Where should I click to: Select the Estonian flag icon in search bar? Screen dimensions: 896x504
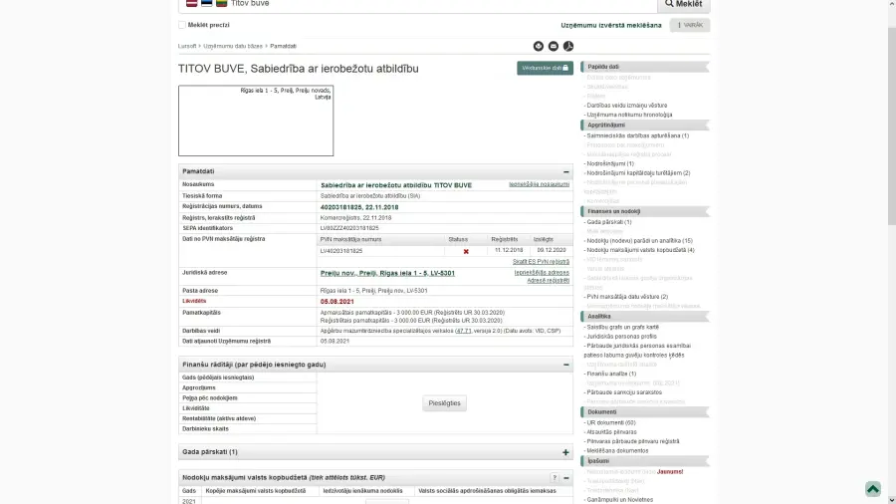pyautogui.click(x=207, y=3)
